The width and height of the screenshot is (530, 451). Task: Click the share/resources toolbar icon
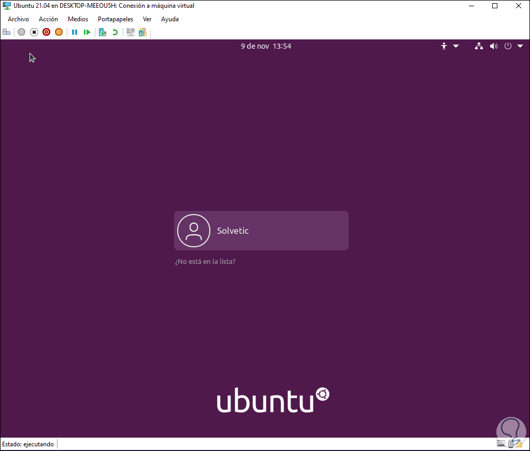coord(142,32)
